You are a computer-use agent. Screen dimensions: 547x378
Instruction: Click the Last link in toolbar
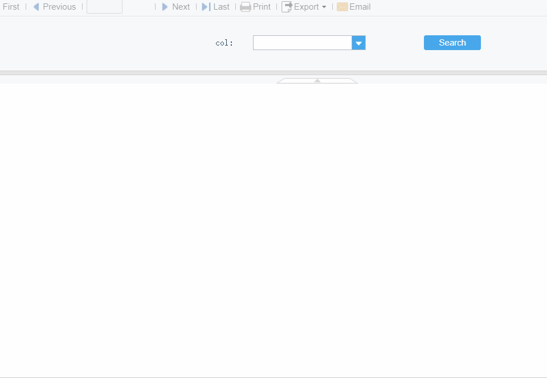point(221,6)
